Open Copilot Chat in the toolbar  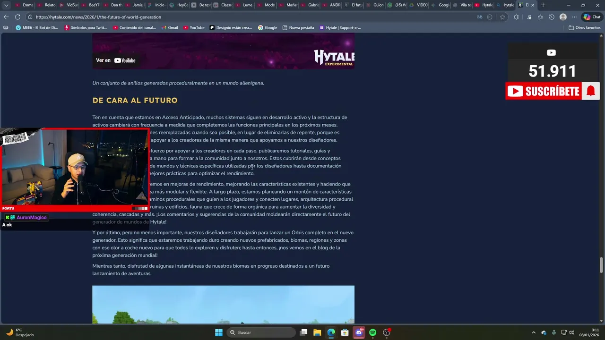[592, 17]
